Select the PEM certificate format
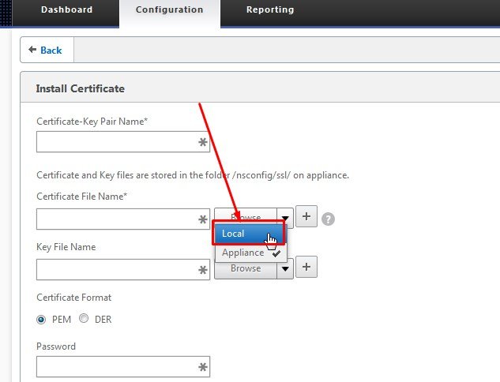The width and height of the screenshot is (500, 382). pyautogui.click(x=42, y=319)
